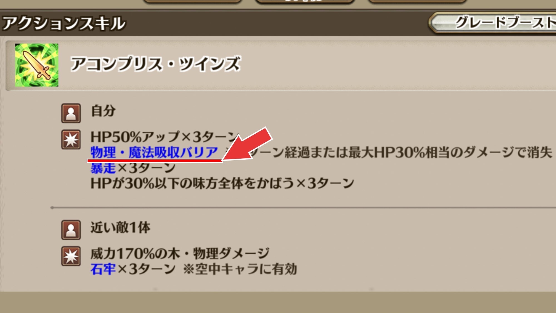Screen dimensions: 556x313
Task: Click the middle tab button at top
Action: tap(304, 2)
